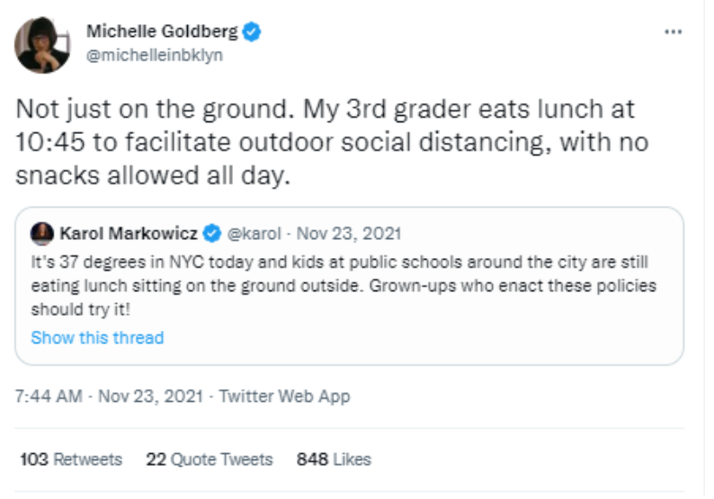
Task: Click the @michelleinbklyn handle
Action: tap(154, 55)
